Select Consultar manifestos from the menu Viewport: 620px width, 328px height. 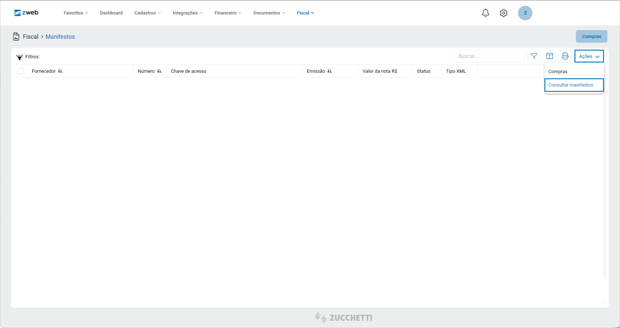pyautogui.click(x=574, y=85)
